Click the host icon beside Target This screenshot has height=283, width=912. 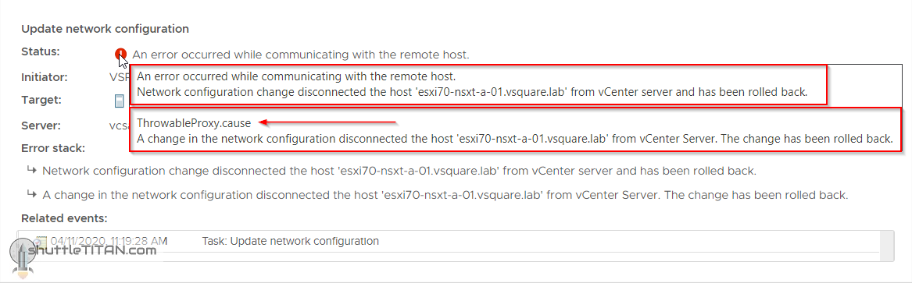(x=119, y=101)
